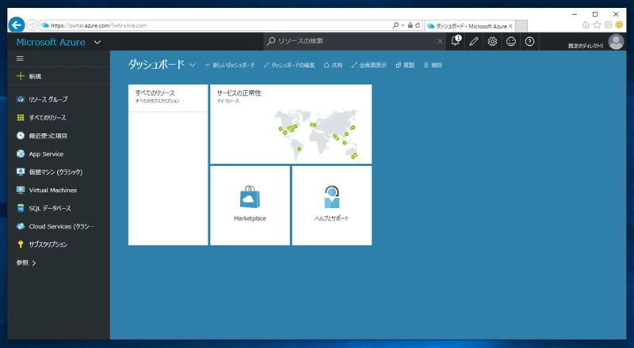Click the Azure feedback smiley icon
634x348 pixels.
click(511, 41)
